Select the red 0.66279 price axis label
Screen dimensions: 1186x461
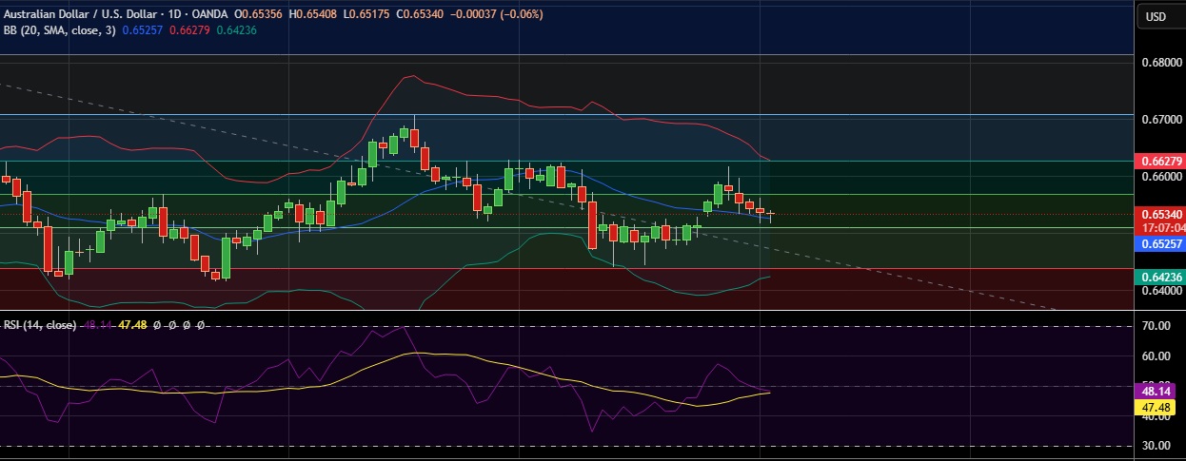tap(1161, 162)
